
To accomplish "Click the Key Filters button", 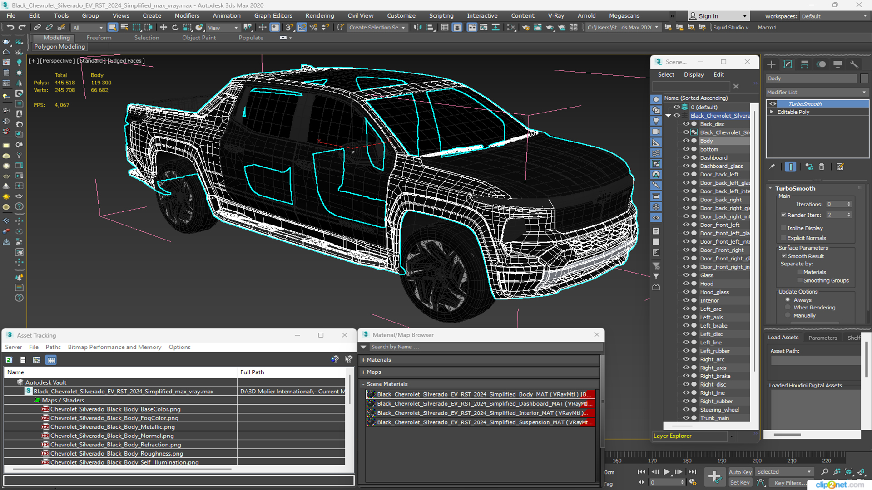I will (791, 483).
